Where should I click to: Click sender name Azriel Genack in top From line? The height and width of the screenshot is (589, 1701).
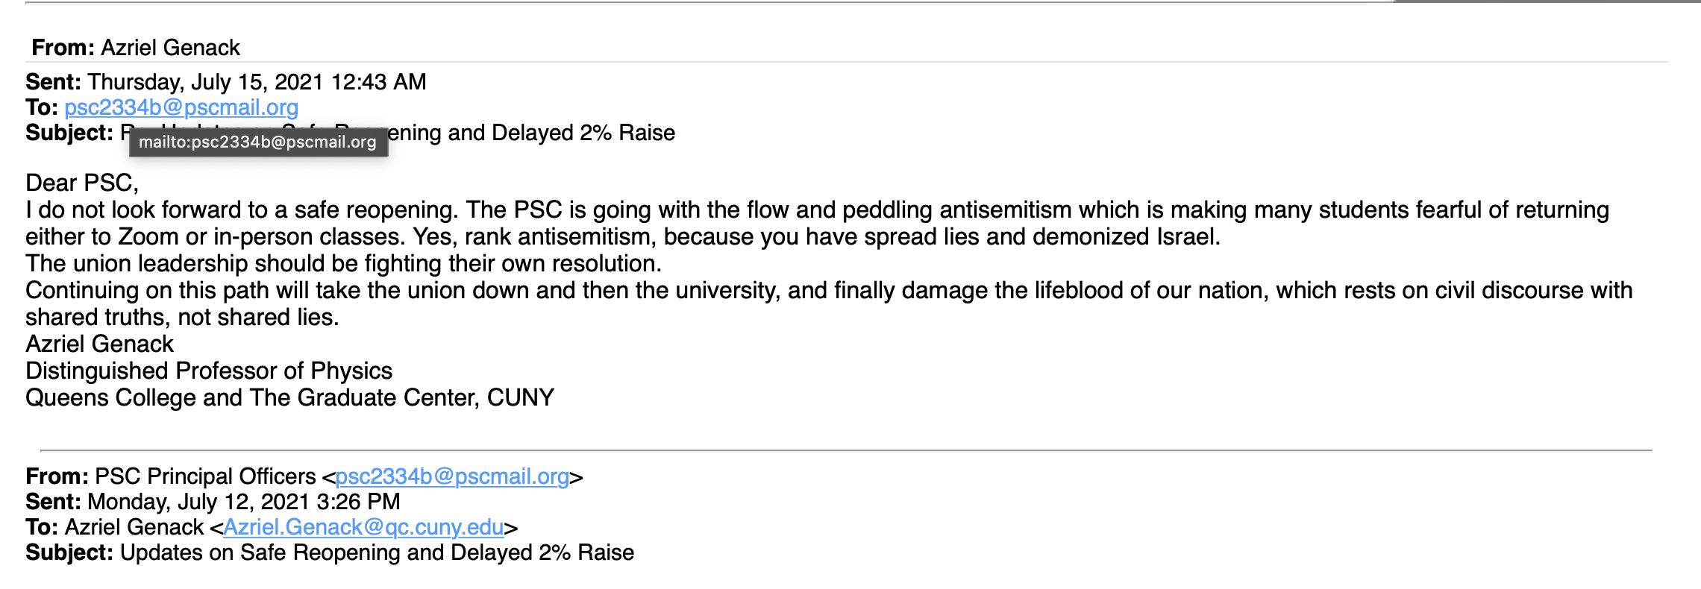pyautogui.click(x=170, y=48)
